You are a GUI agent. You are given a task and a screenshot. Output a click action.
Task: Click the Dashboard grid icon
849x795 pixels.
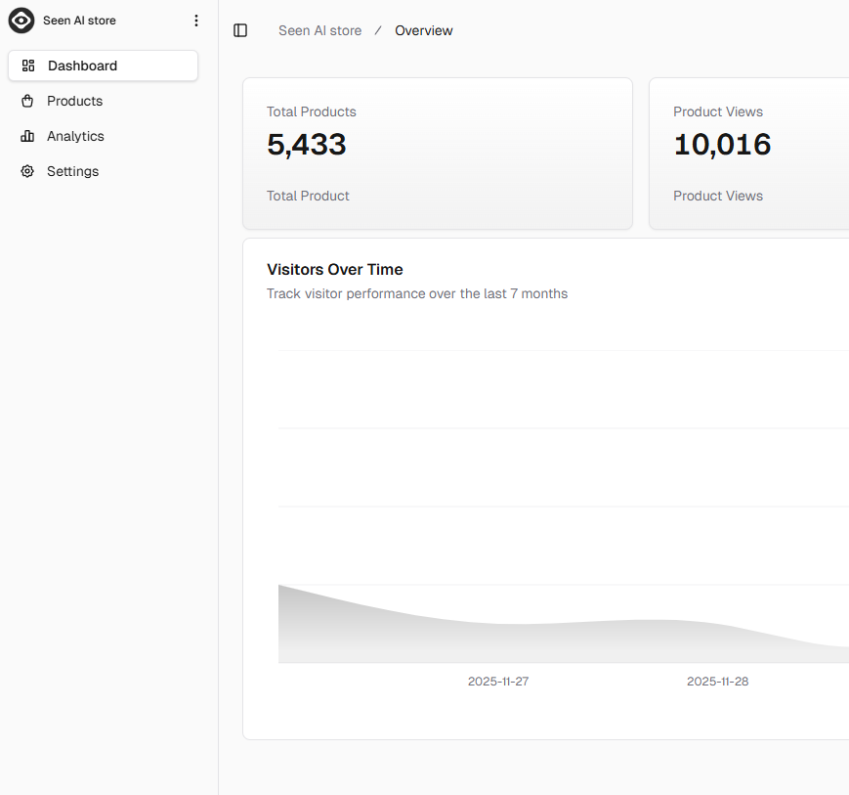[x=28, y=66]
